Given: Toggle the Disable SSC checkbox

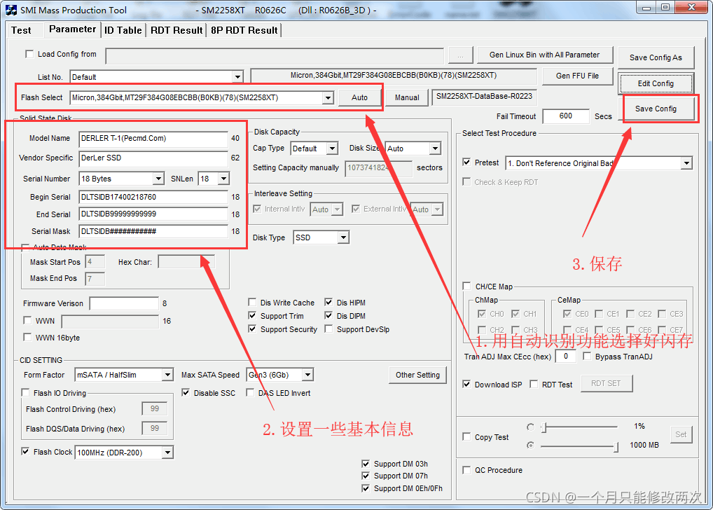Looking at the screenshot, I should (x=186, y=392).
